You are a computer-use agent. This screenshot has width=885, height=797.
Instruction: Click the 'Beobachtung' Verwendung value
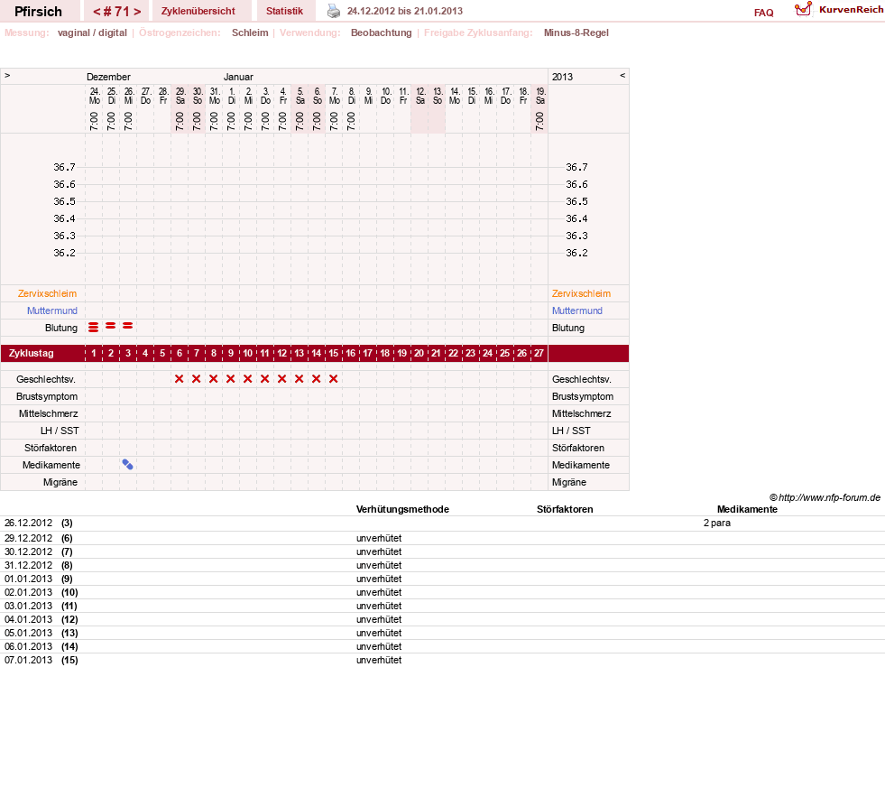(x=381, y=32)
